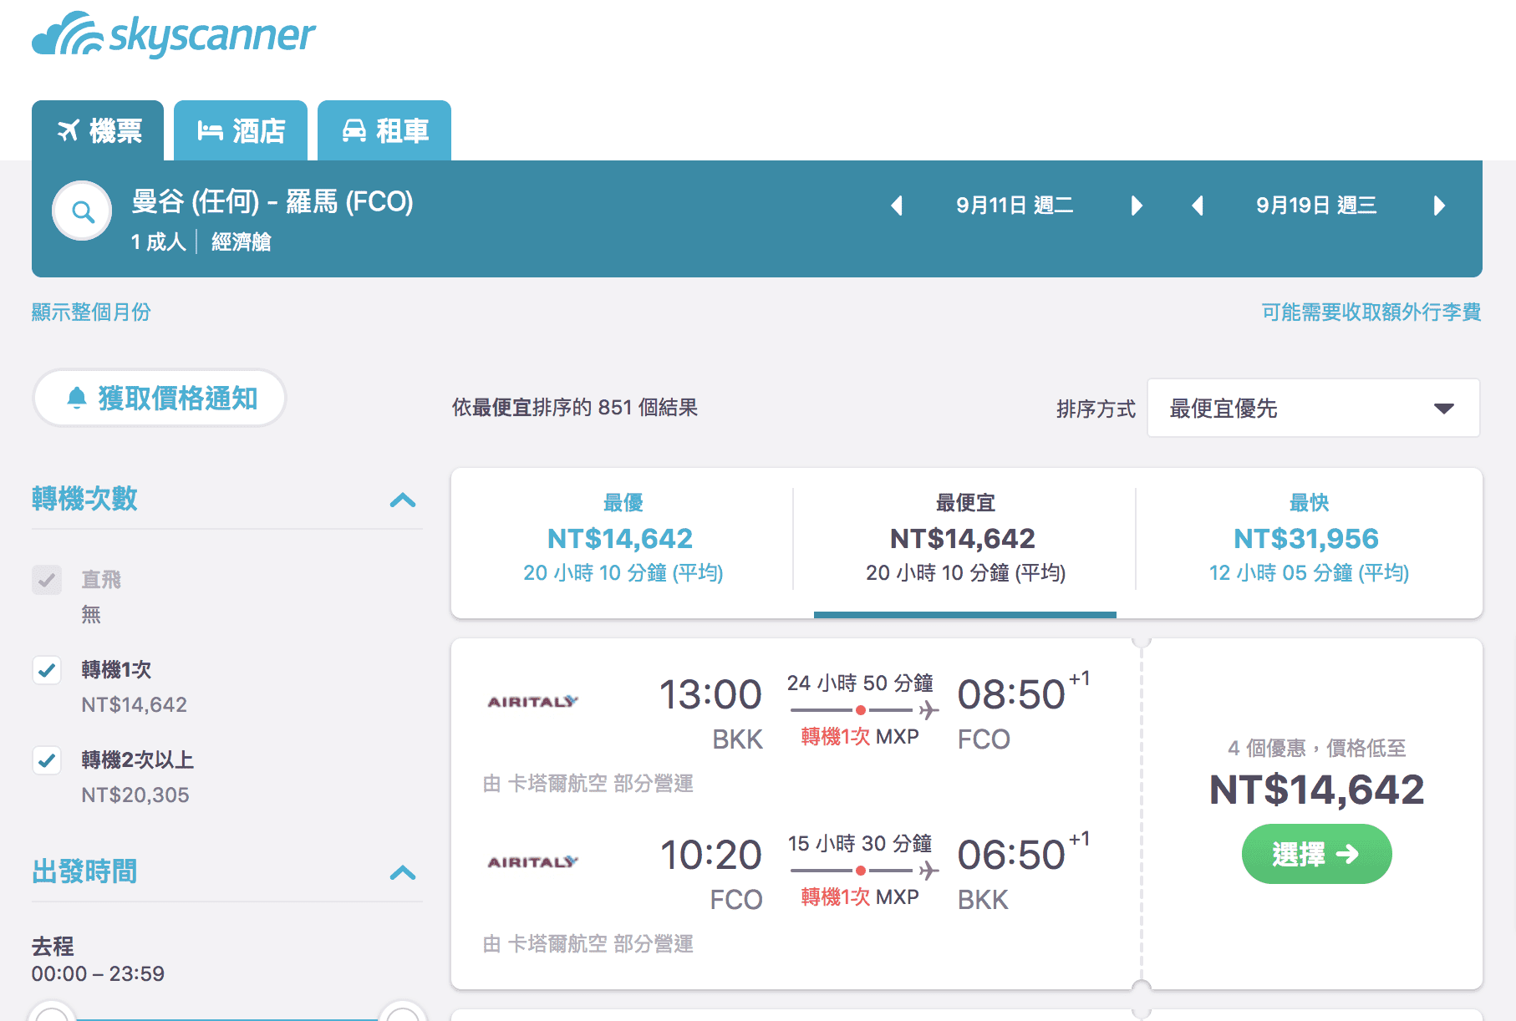Click the disabled 直飛 checkbox
Image resolution: width=1516 pixels, height=1021 pixels.
(x=47, y=580)
